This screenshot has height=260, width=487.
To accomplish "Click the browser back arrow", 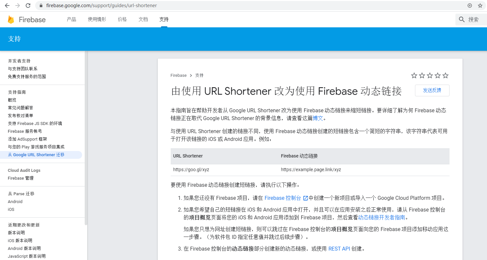I will (7, 6).
